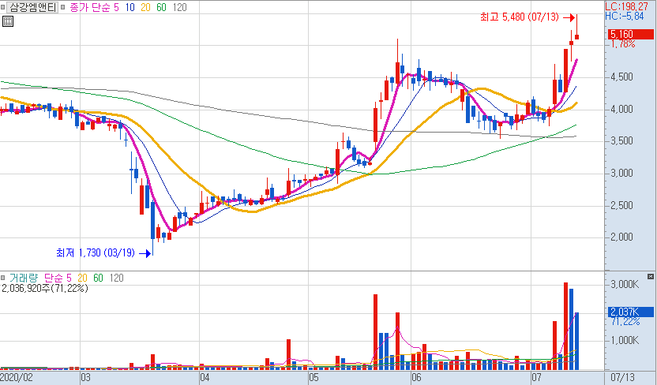
Task: Click the 4,500 price axis label
Action: (x=621, y=77)
